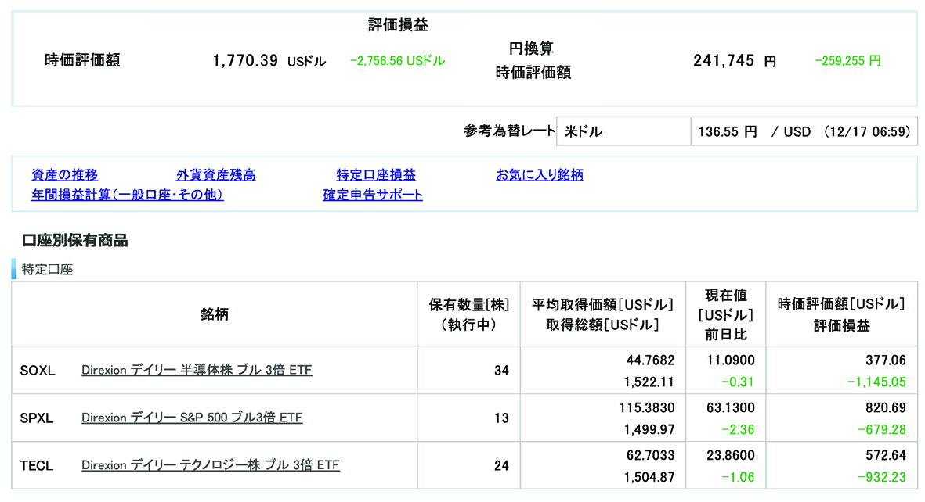This screenshot has width=925, height=502.
Task: Click SOXL holding quantity 34
Action: coord(501,371)
